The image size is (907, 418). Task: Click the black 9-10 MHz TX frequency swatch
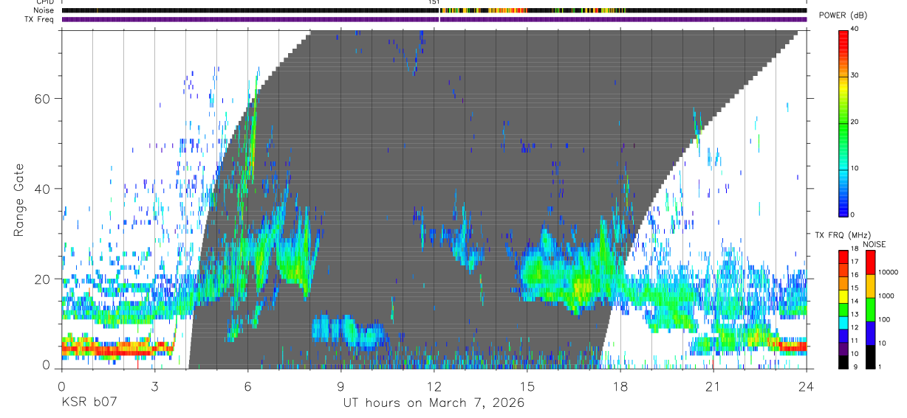[843, 360]
